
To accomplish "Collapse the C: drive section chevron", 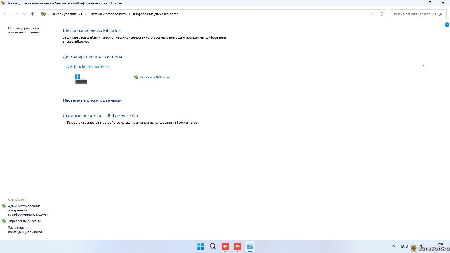I will [423, 66].
